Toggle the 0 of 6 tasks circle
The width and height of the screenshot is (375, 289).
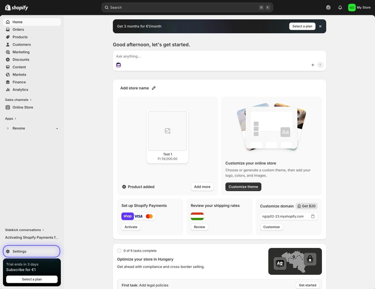119,251
